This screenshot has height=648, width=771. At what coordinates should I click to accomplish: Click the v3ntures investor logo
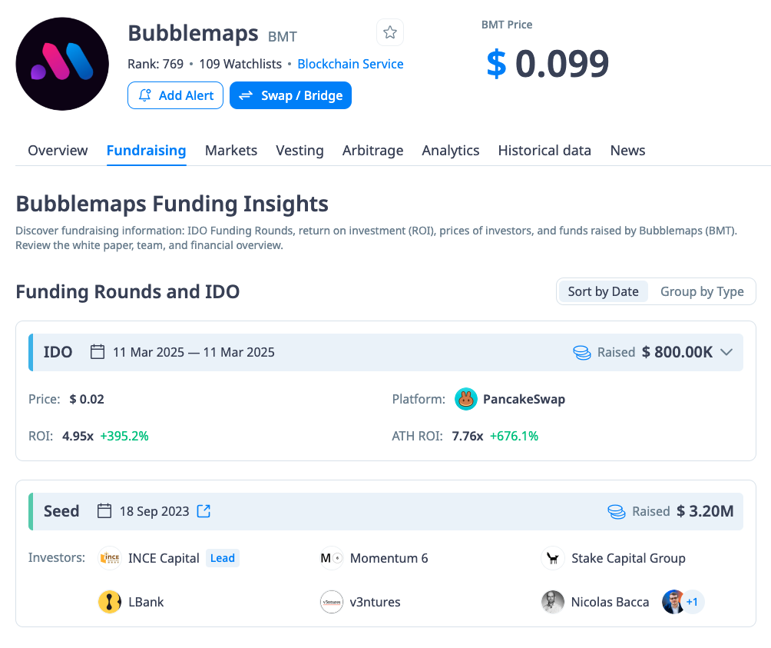pyautogui.click(x=331, y=602)
